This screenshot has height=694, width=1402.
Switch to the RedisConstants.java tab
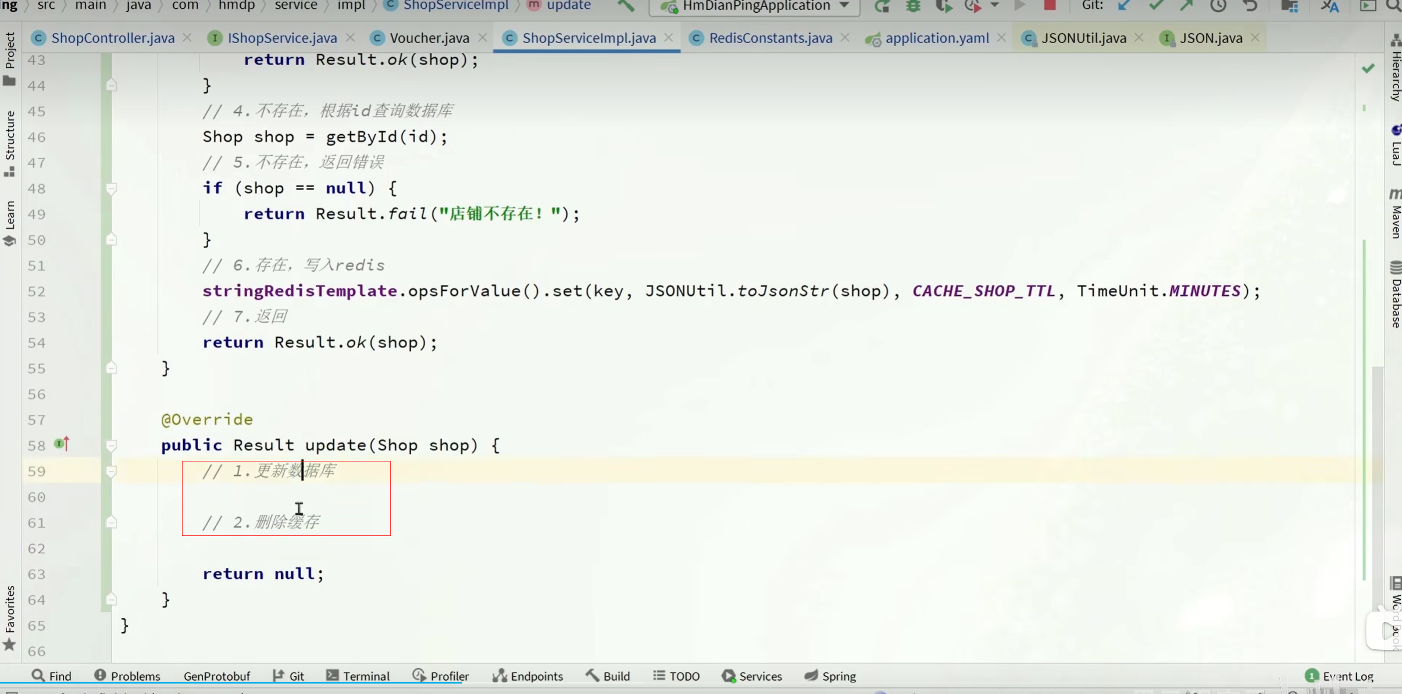click(770, 38)
